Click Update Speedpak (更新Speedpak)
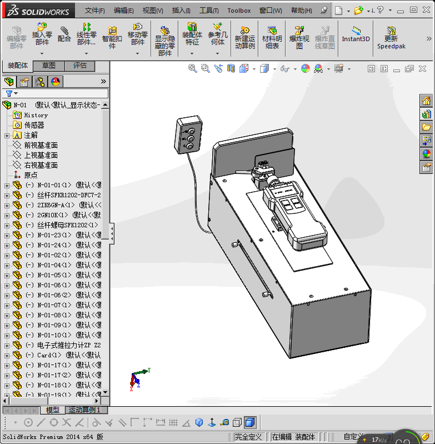 pyautogui.click(x=391, y=38)
